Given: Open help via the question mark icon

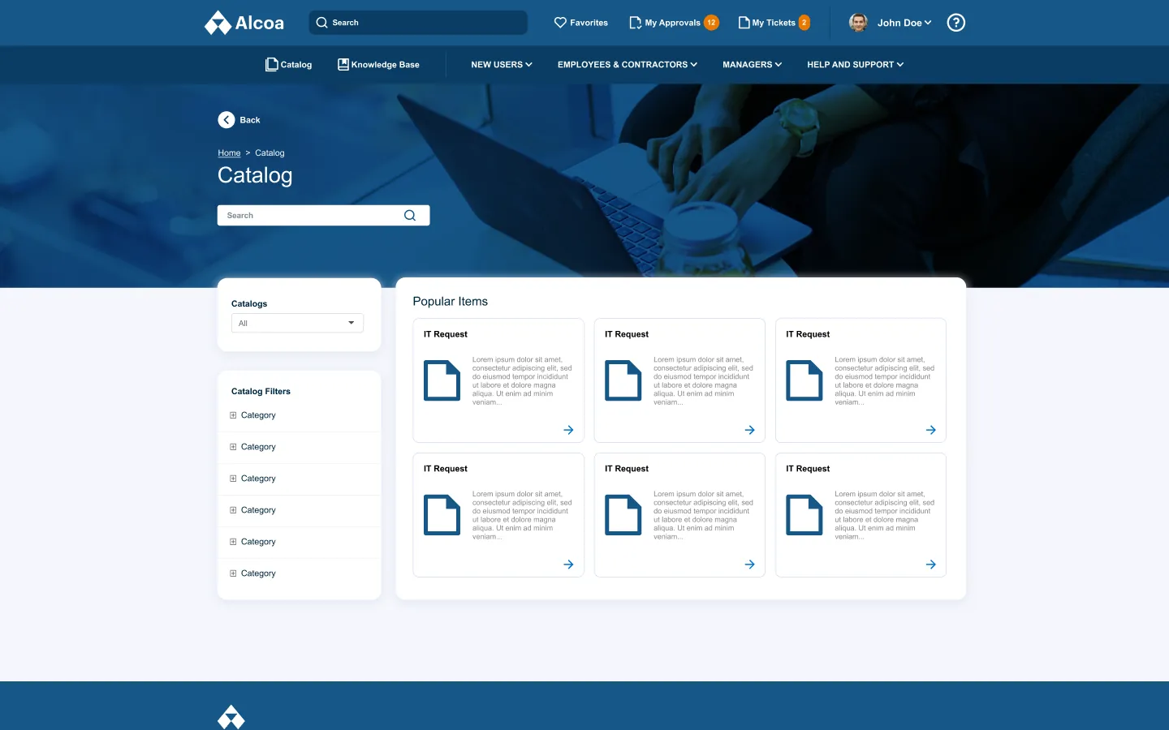Looking at the screenshot, I should click(956, 23).
